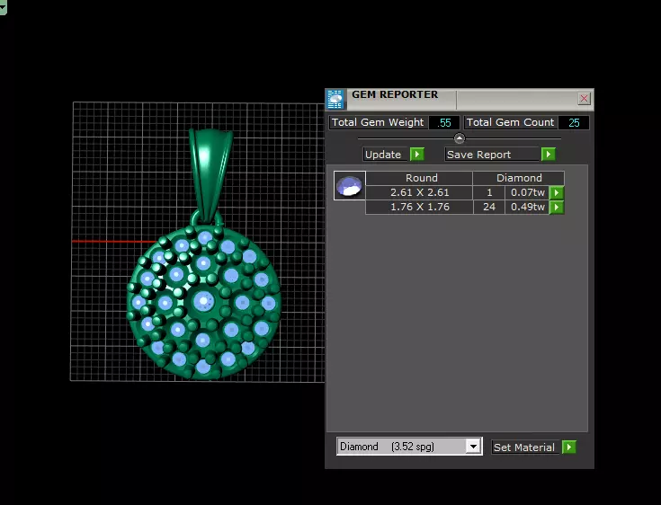Click the green arrow next to Set Material

568,447
